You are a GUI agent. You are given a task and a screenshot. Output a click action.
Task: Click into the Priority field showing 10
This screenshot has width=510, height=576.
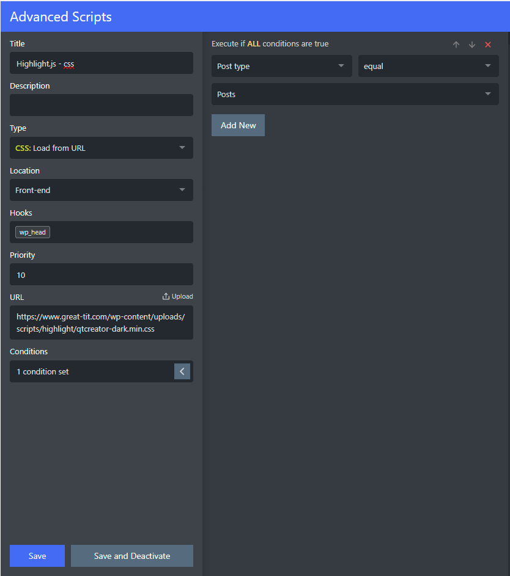(102, 274)
